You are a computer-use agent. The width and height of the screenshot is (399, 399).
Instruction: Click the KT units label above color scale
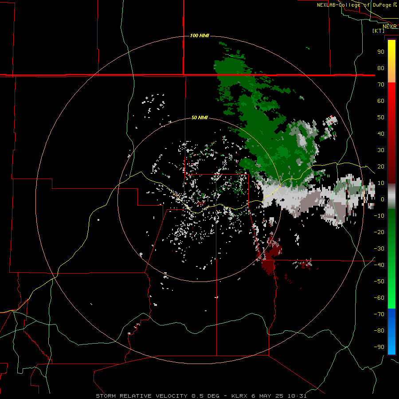pyautogui.click(x=378, y=31)
